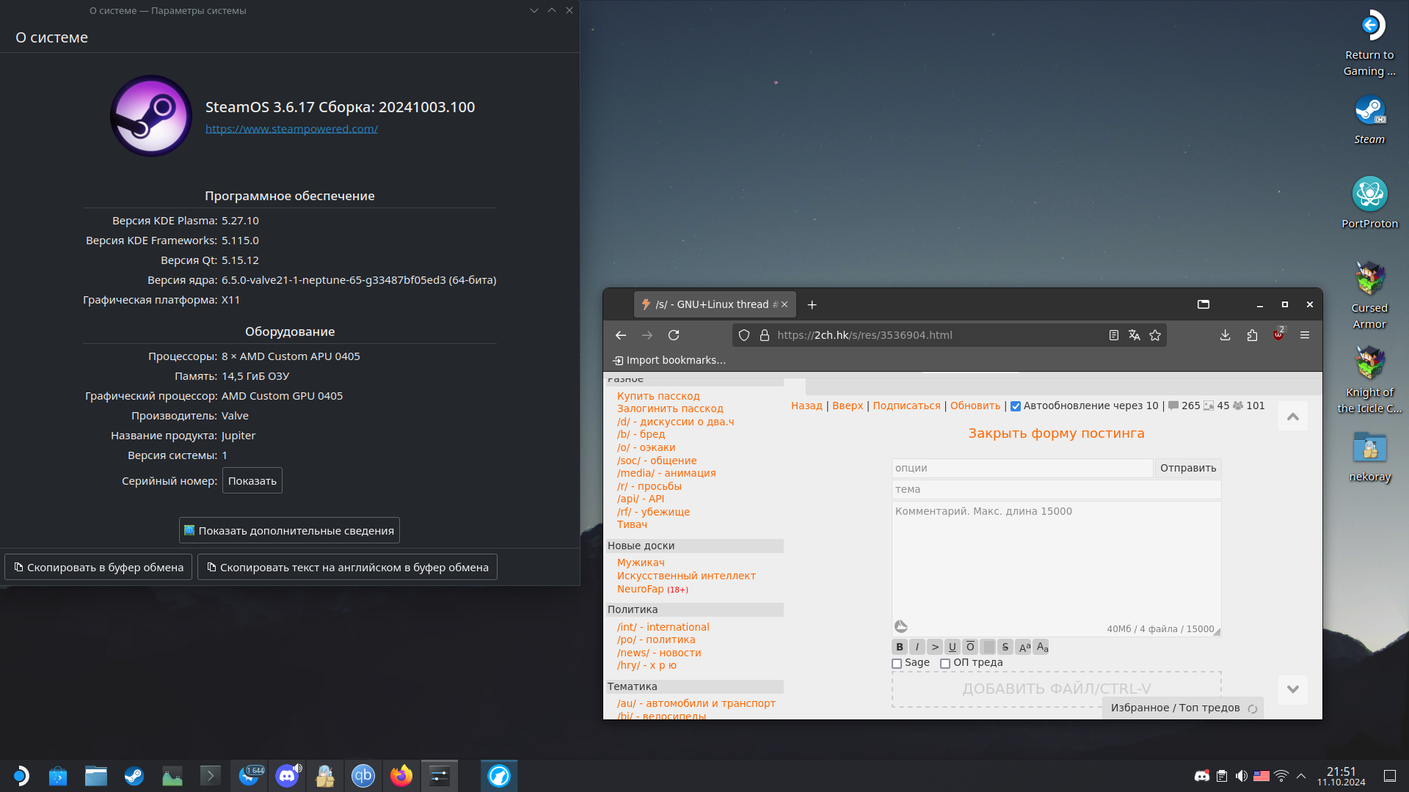The width and height of the screenshot is (1409, 792).
Task: Open Dolphin file manager from taskbar
Action: [x=96, y=776]
